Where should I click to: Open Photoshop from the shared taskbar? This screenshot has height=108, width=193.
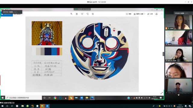[60, 98]
